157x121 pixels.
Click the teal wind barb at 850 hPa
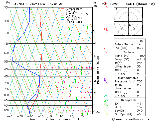click(106, 98)
